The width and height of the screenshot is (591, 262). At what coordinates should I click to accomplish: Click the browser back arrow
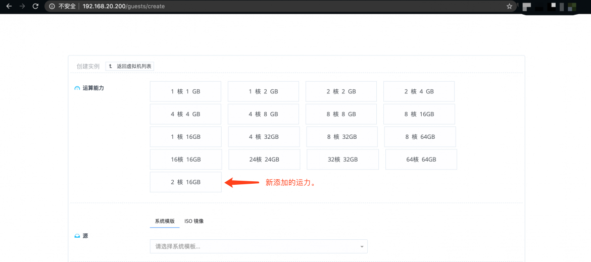[x=9, y=7]
